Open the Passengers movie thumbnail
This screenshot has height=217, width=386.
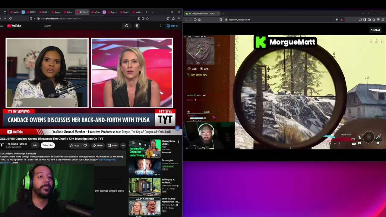pos(145,168)
